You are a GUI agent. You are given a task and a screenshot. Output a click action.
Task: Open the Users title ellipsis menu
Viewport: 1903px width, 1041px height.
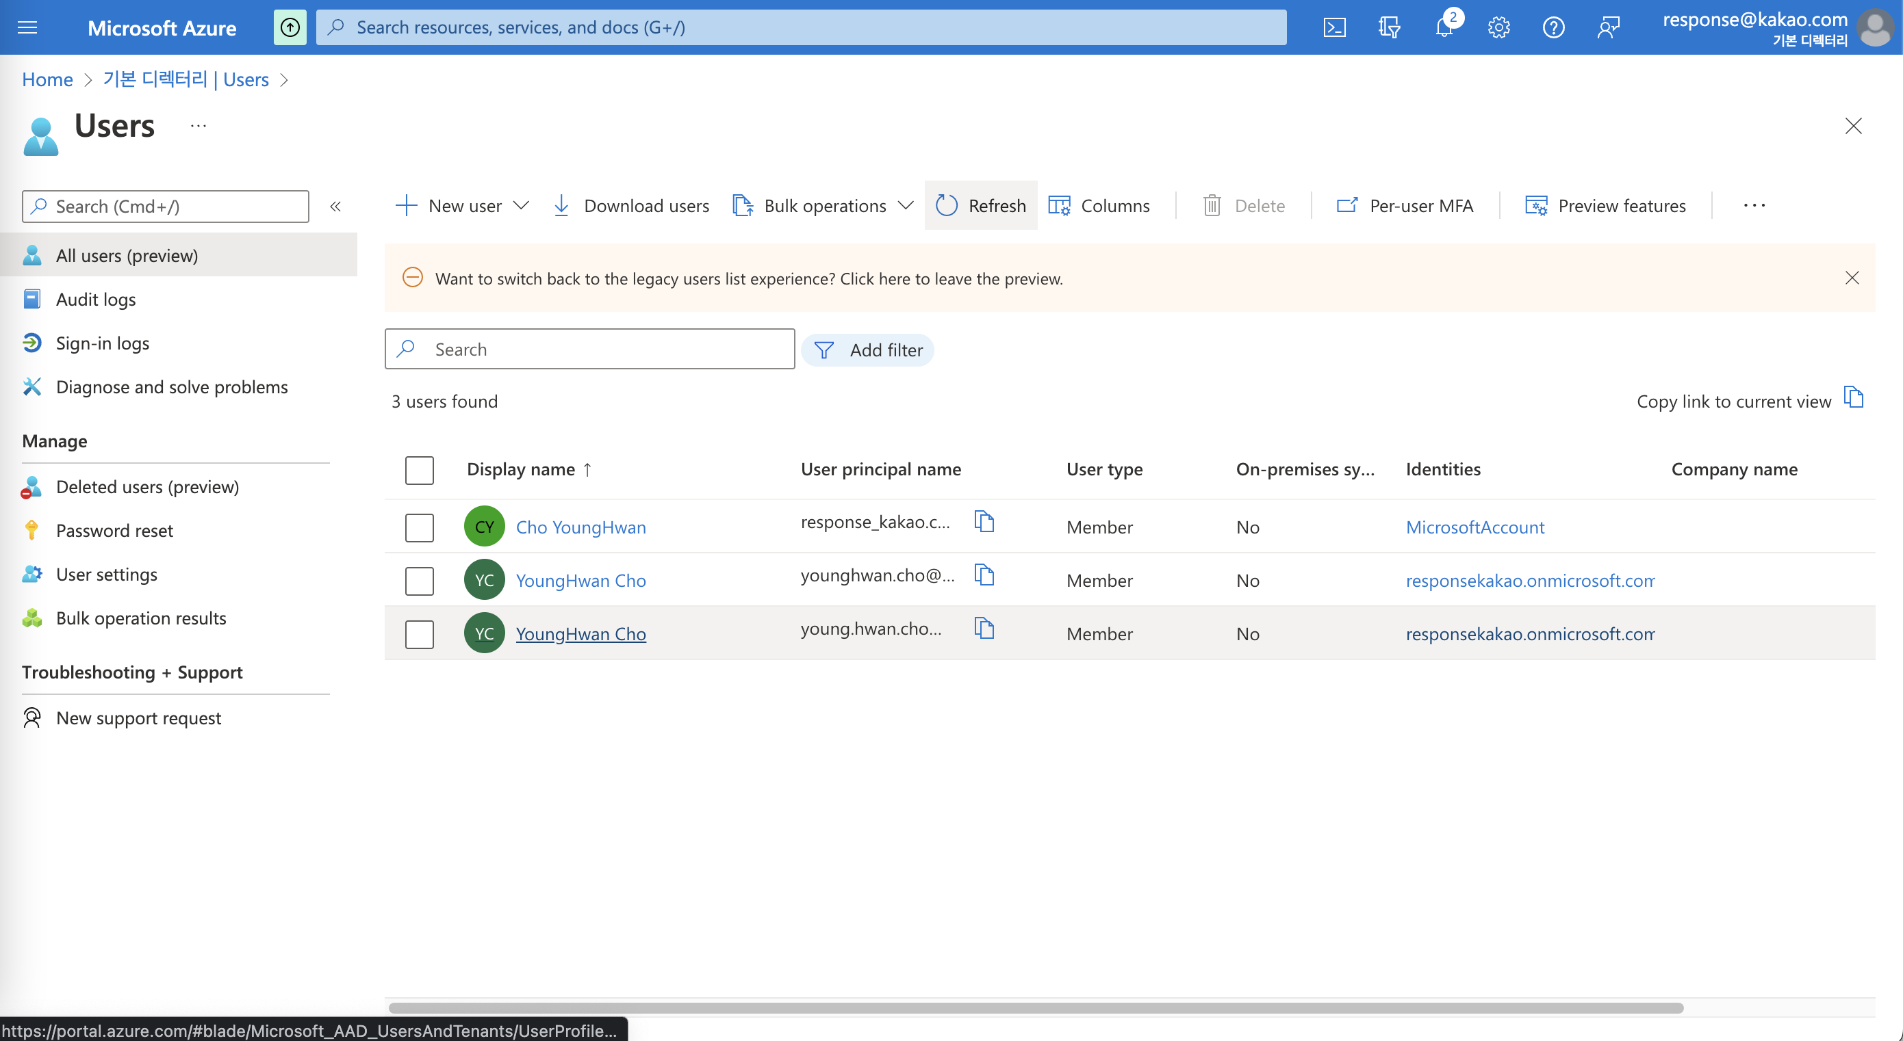(x=198, y=126)
